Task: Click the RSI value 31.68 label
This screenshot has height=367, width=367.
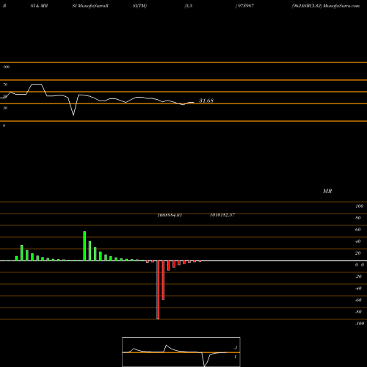Action: 206,101
